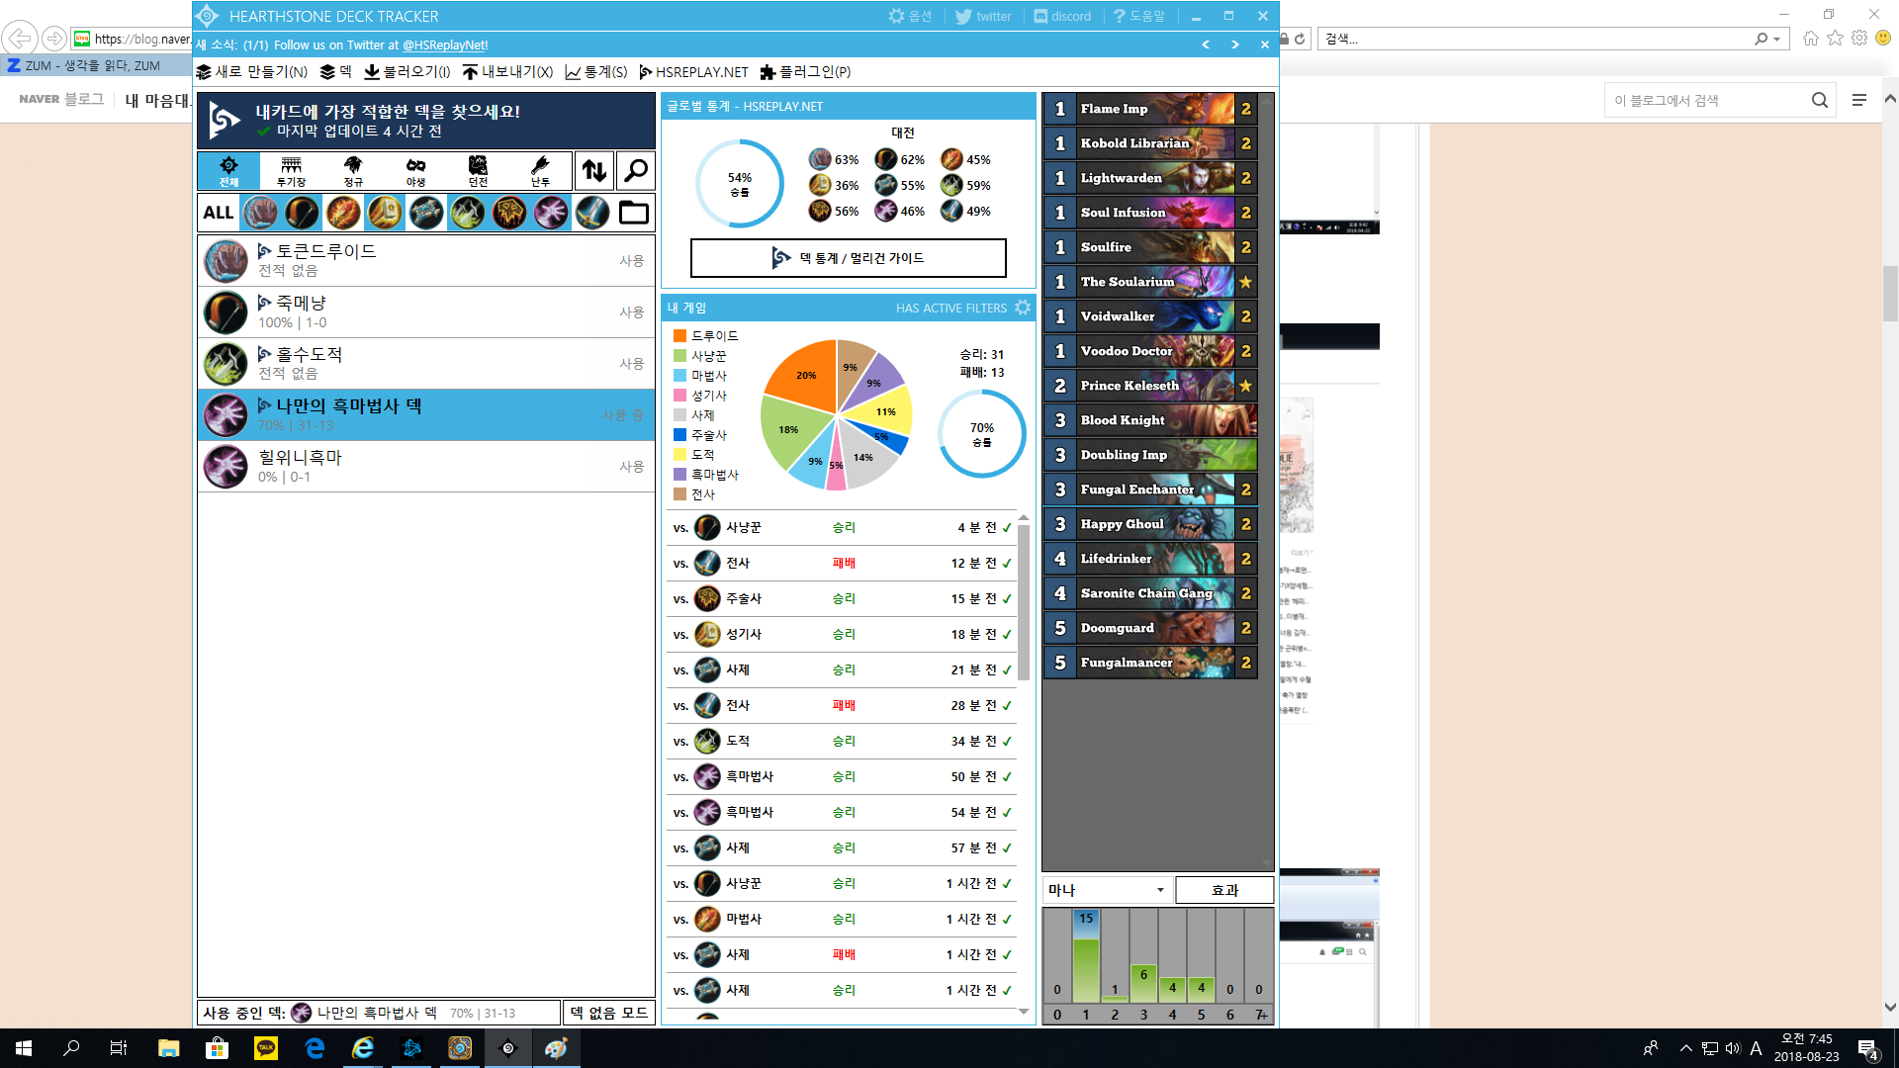Click the browser favorites star icon
Screen dimensions: 1899x1068
tap(1835, 39)
